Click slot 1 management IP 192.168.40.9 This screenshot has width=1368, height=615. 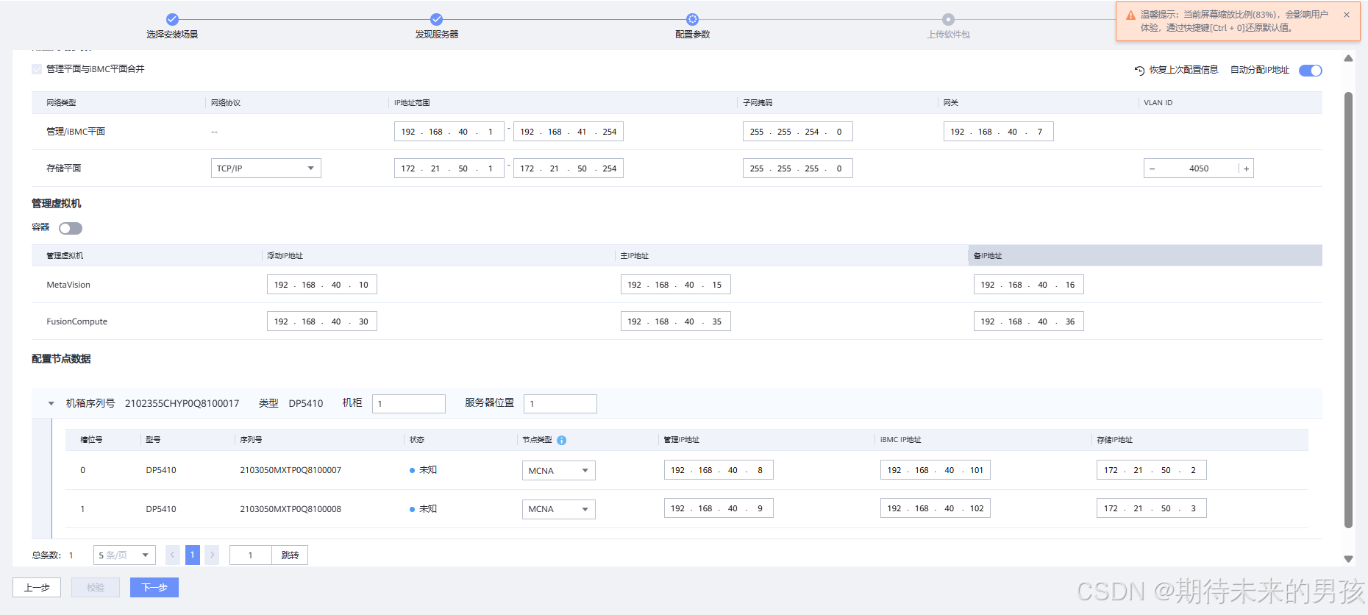(719, 508)
